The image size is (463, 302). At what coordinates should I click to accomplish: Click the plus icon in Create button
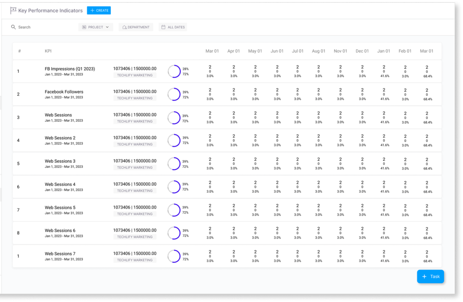[x=92, y=10]
